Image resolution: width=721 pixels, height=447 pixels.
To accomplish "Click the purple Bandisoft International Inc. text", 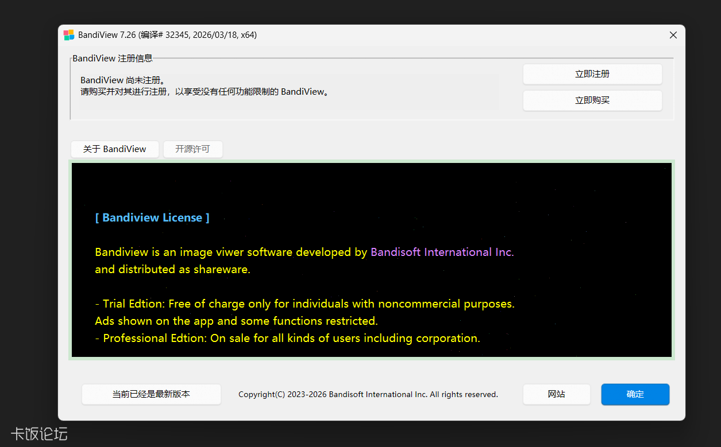I will pos(442,252).
